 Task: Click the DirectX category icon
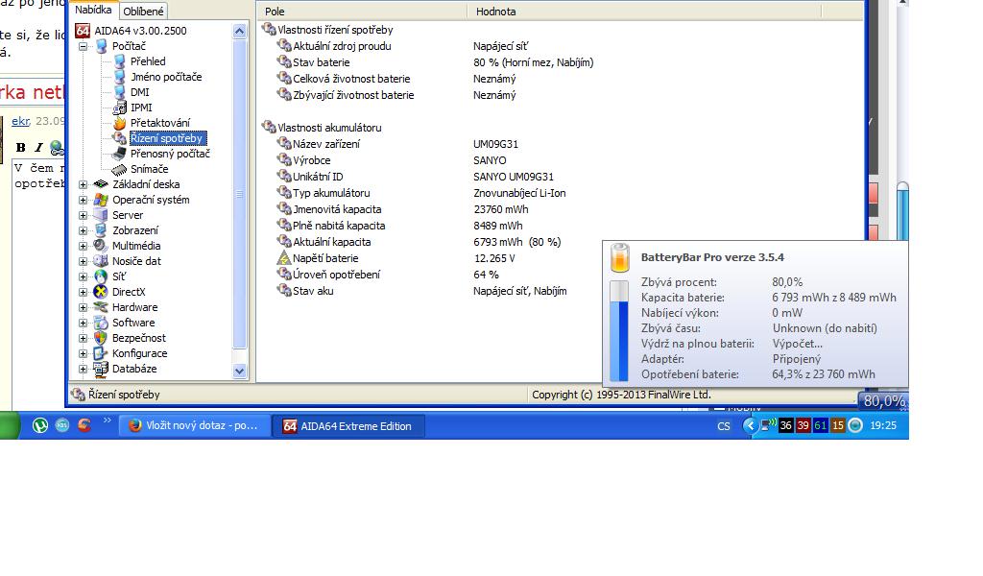(x=101, y=292)
